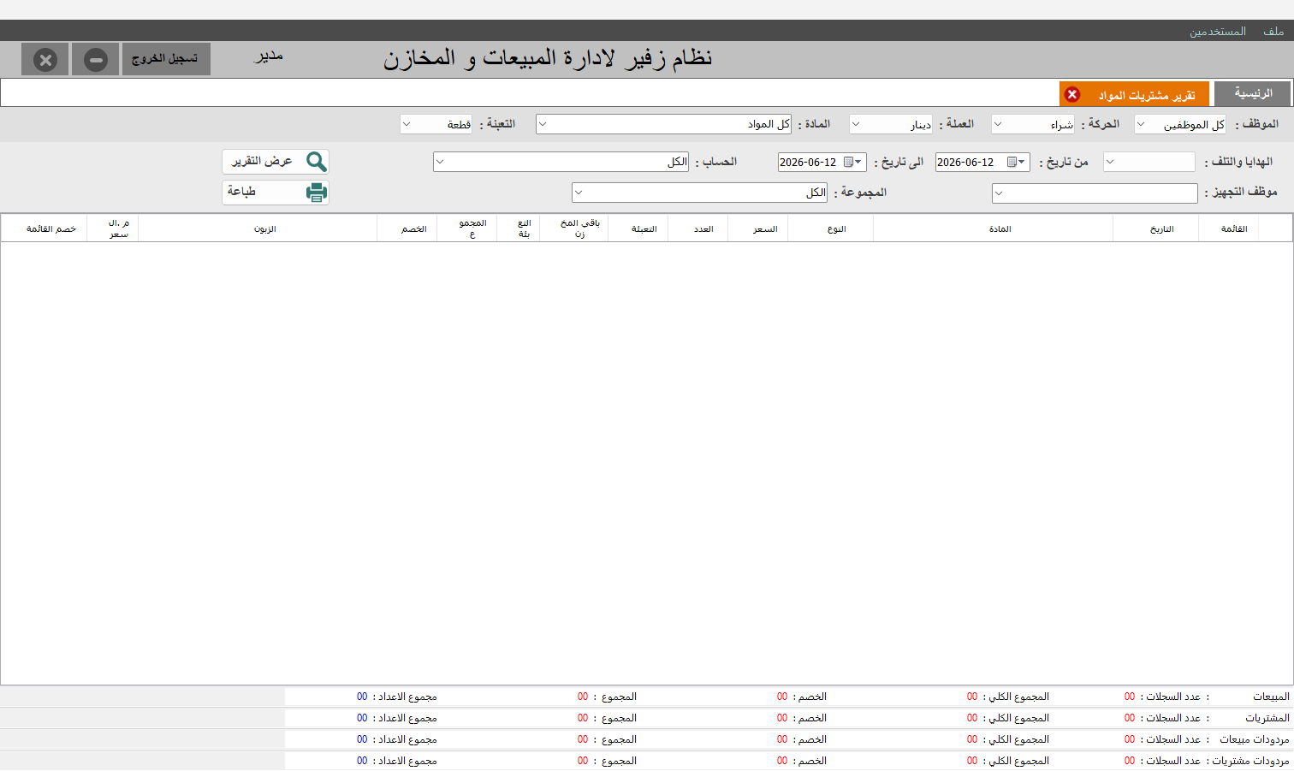Open the calendar icon in من تاريخ field
1294x771 pixels.
coord(1017,162)
